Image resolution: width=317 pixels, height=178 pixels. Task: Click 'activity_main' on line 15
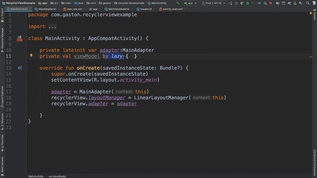138,80
